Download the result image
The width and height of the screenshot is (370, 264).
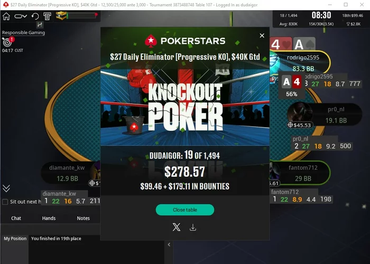(x=193, y=228)
